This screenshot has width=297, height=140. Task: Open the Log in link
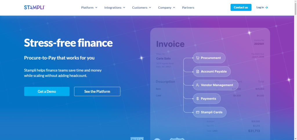[x=260, y=7]
